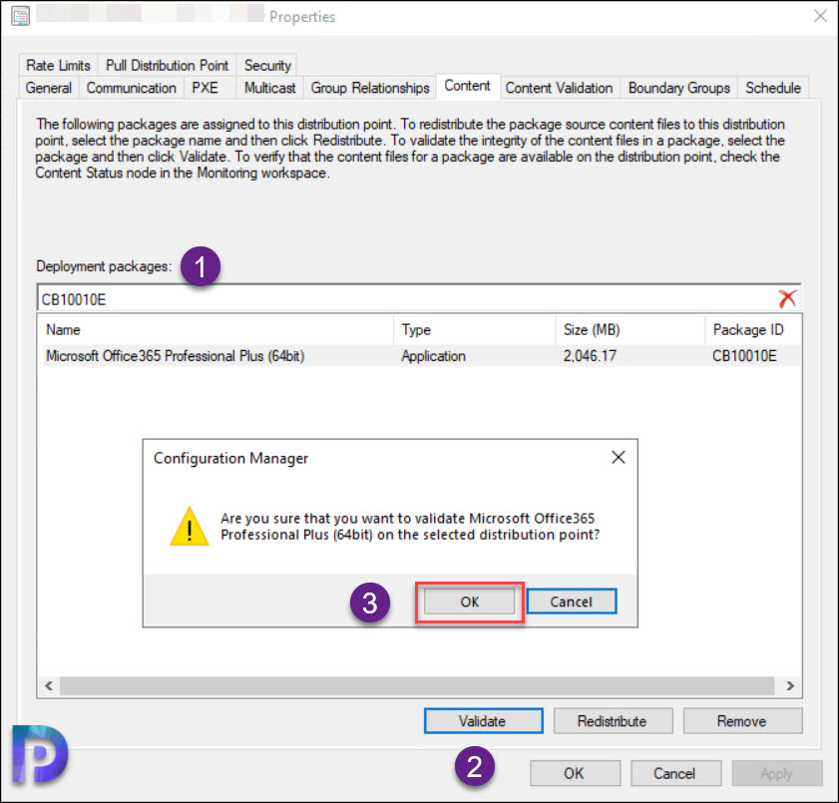Close the Configuration Manager confirmation dialog
The width and height of the screenshot is (839, 803).
[618, 458]
